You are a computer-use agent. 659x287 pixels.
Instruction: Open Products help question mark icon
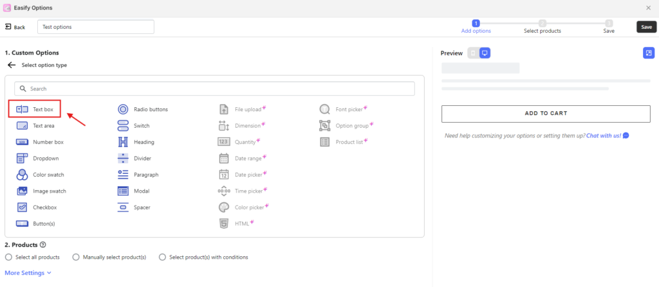pos(42,245)
